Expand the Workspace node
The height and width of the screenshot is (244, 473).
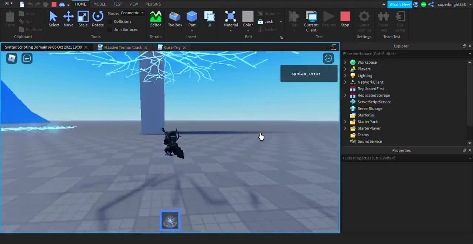[x=346, y=62]
